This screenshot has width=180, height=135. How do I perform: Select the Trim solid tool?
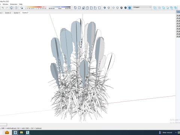click(171, 8)
